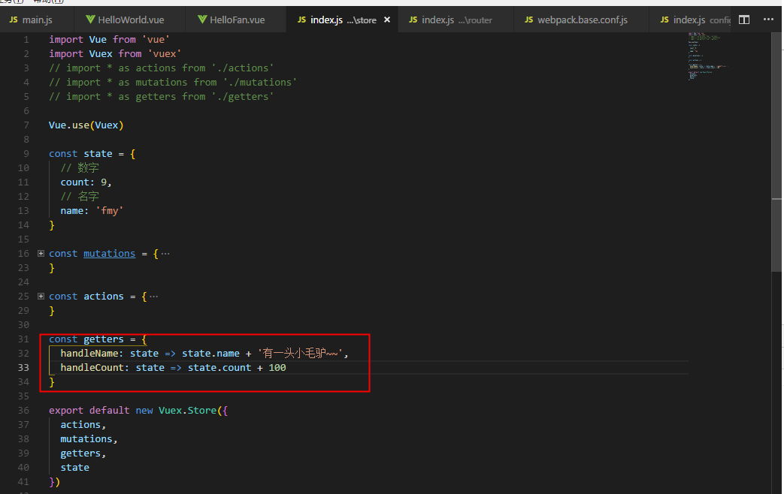This screenshot has height=494, width=784.
Task: Click "state.count" in the handleCount getter
Action: click(219, 368)
